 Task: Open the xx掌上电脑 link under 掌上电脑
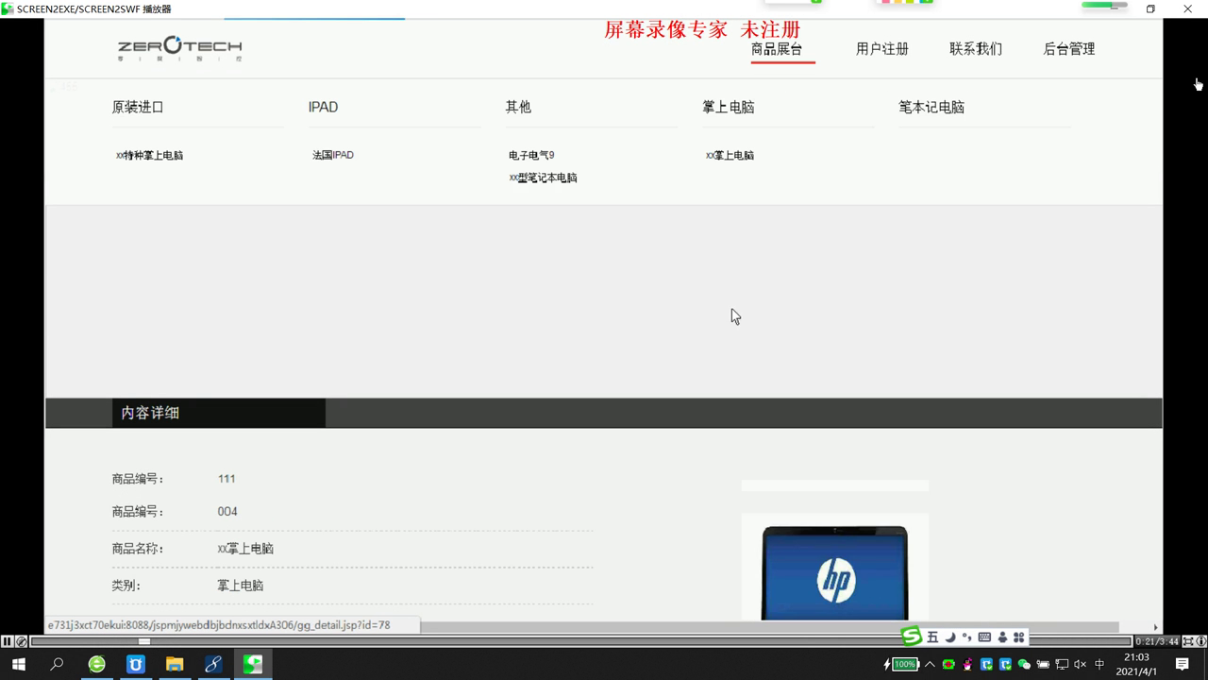pos(730,155)
